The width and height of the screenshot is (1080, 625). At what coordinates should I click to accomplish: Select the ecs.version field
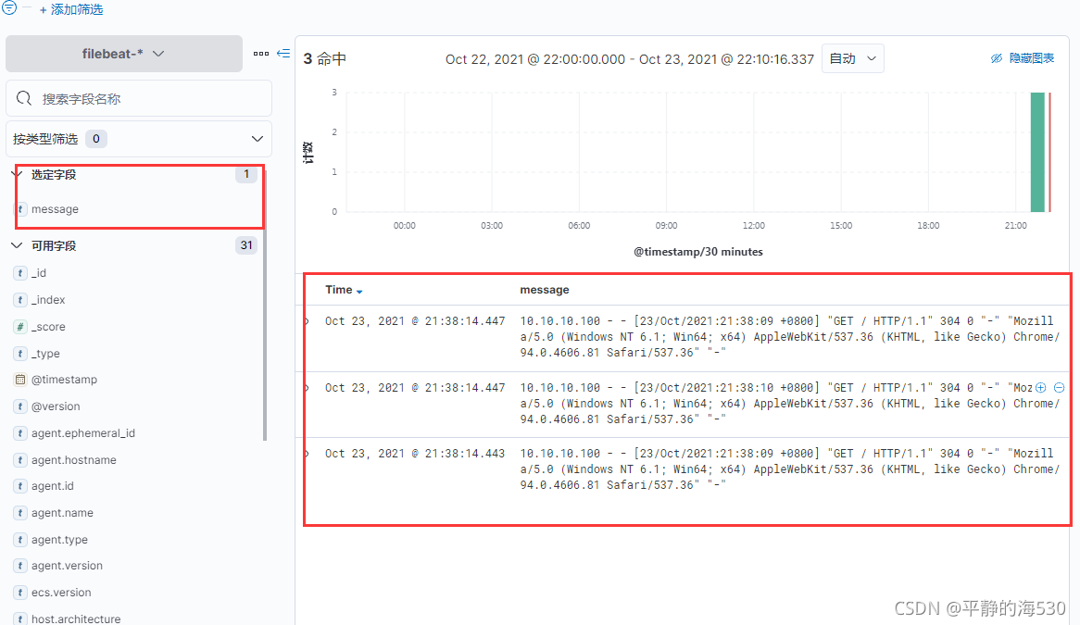pyautogui.click(x=61, y=594)
